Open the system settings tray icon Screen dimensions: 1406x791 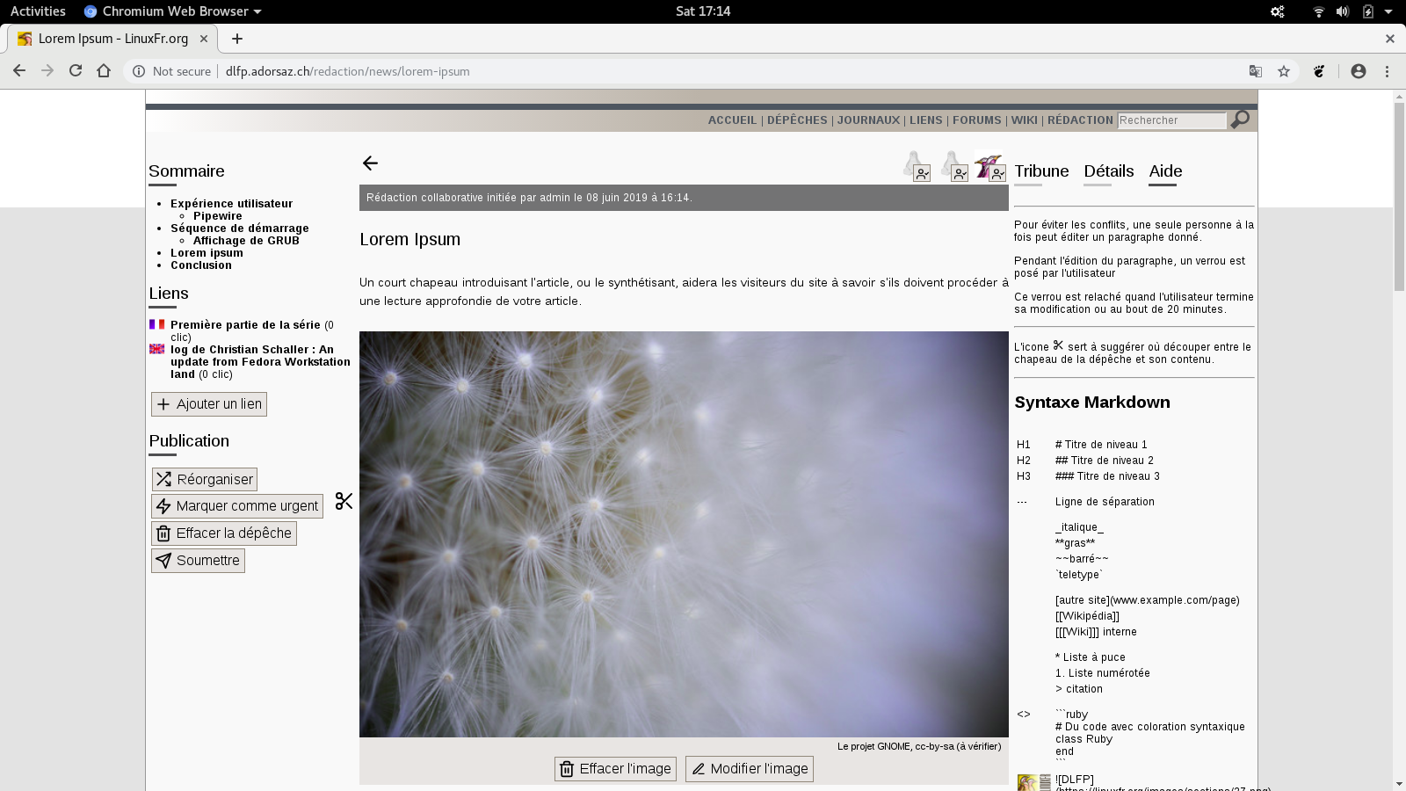pyautogui.click(x=1277, y=11)
